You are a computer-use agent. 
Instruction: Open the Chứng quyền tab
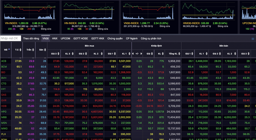point(115,38)
